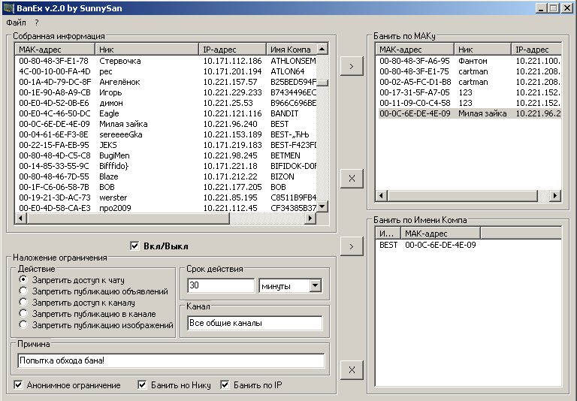Click the MAC ban list horizontal scrollbar thumb
The image size is (577, 401).
(463, 196)
